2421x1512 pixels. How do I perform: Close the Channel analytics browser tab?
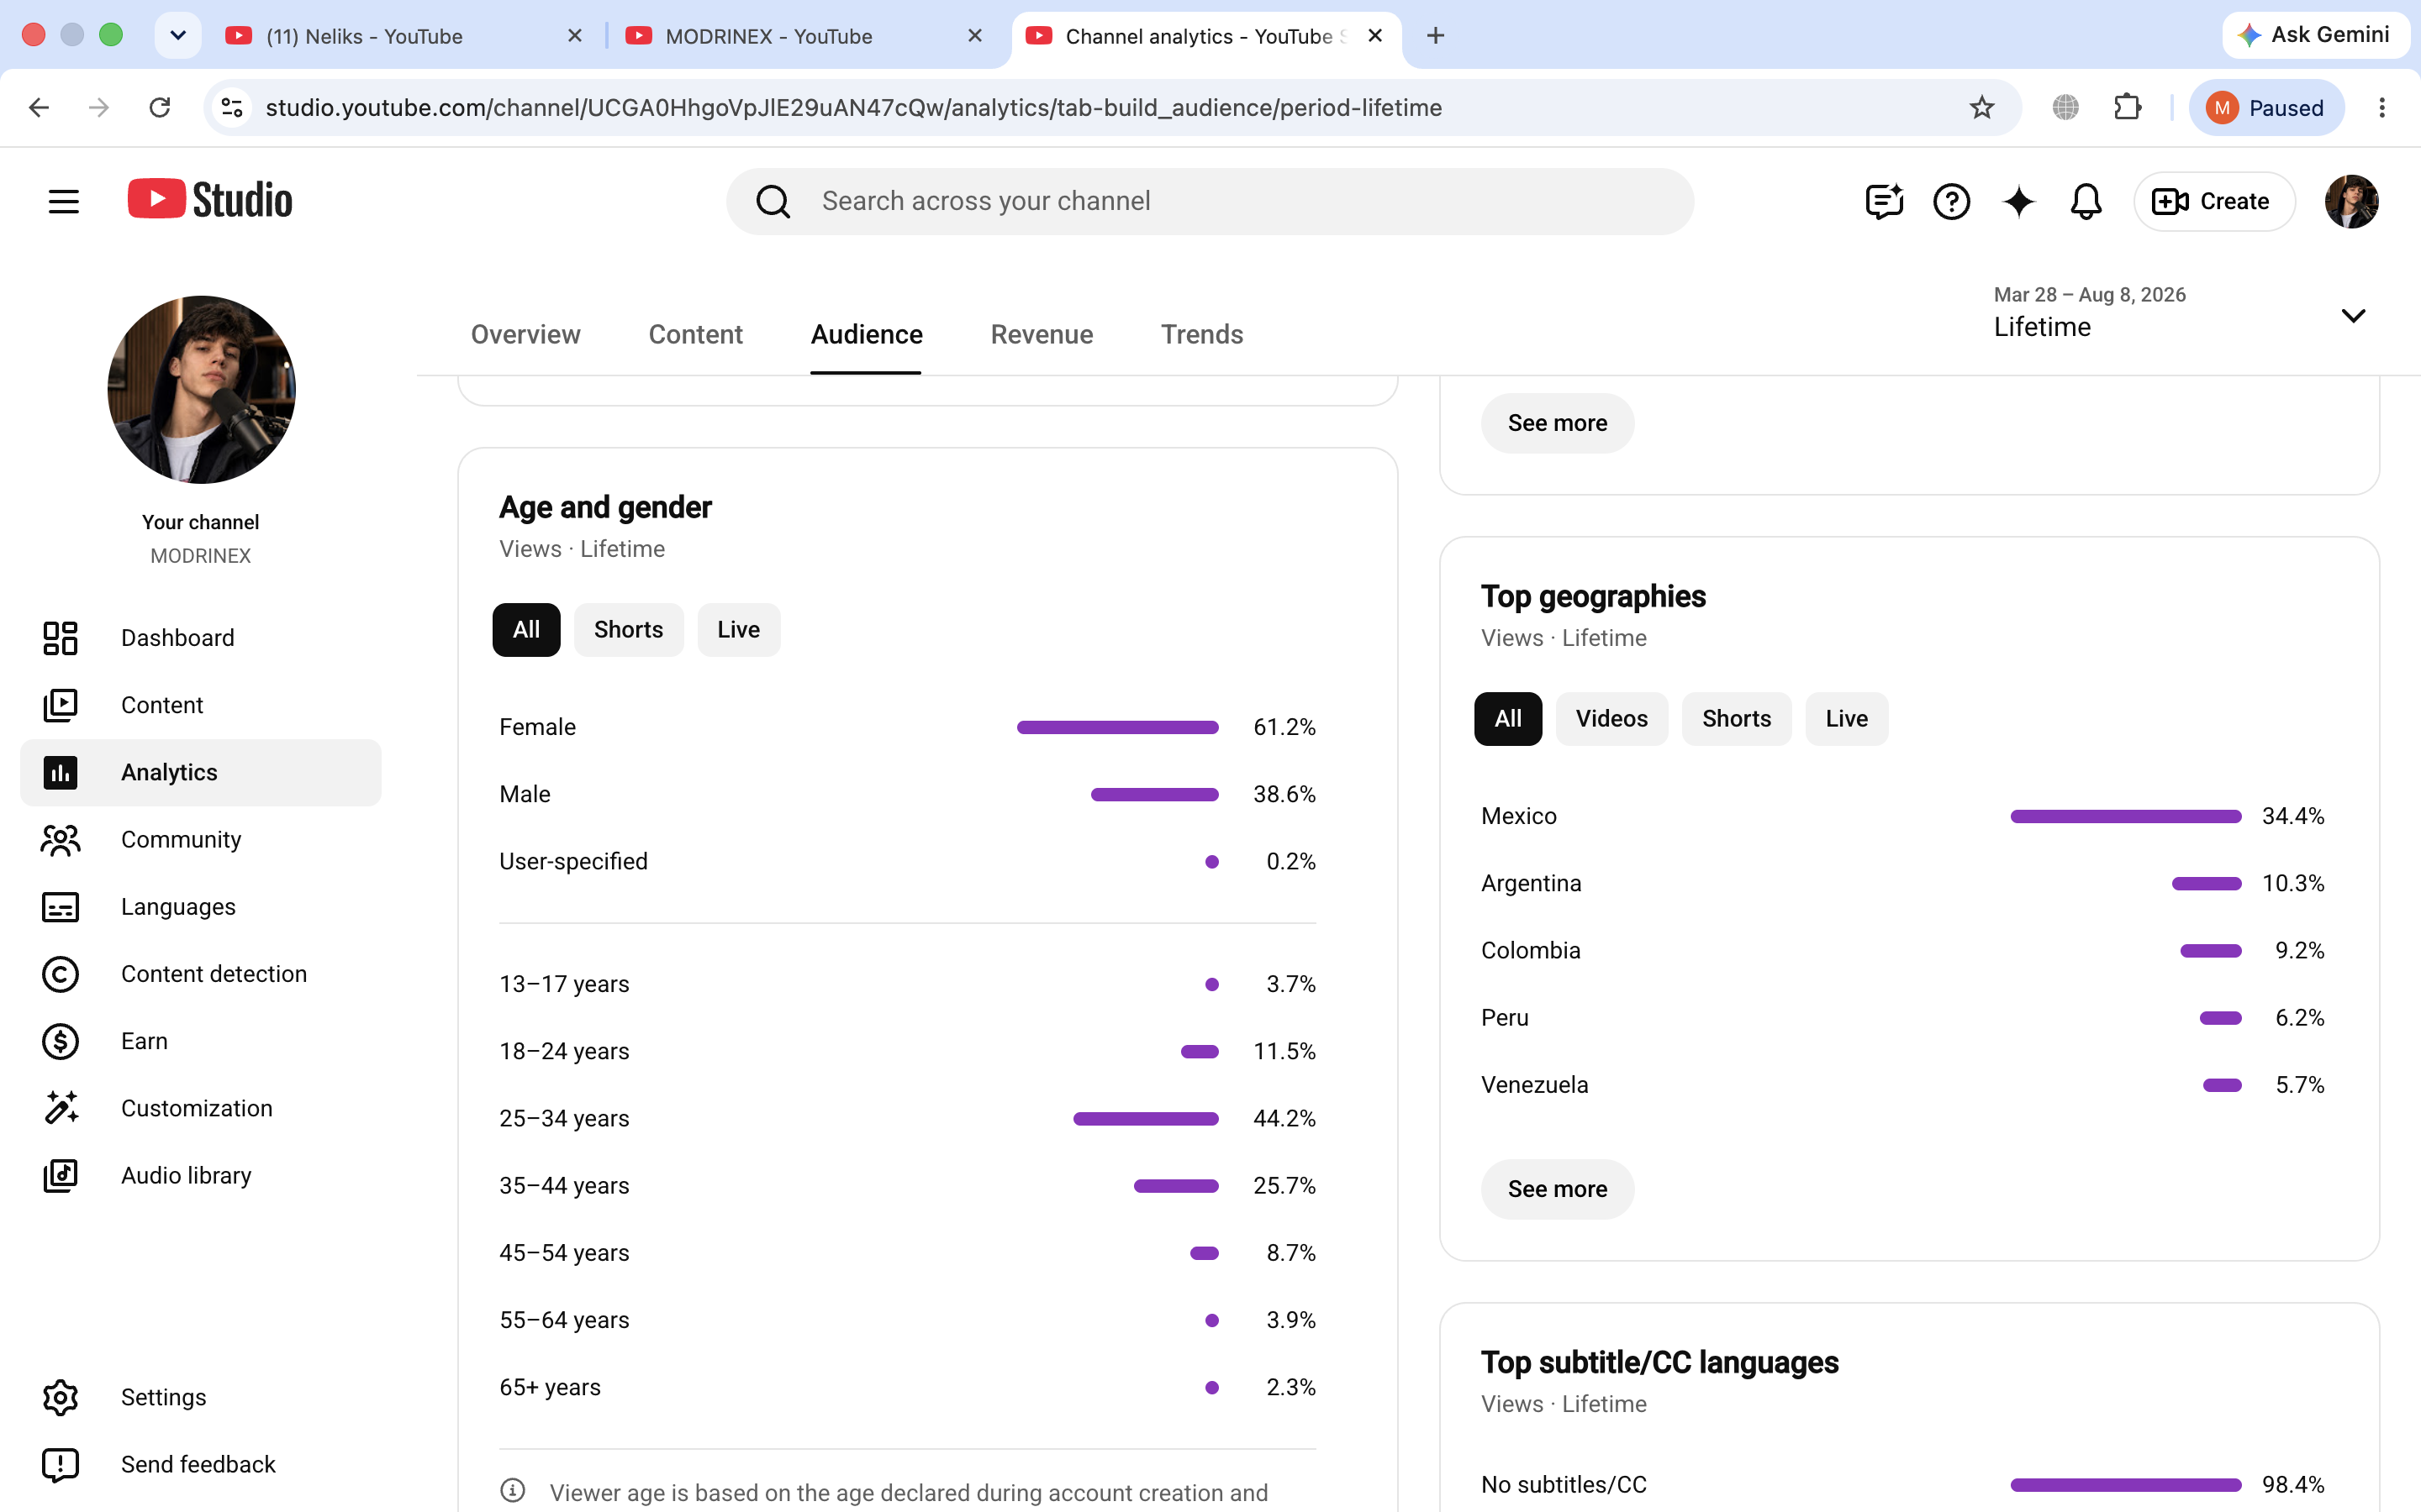coord(1375,36)
